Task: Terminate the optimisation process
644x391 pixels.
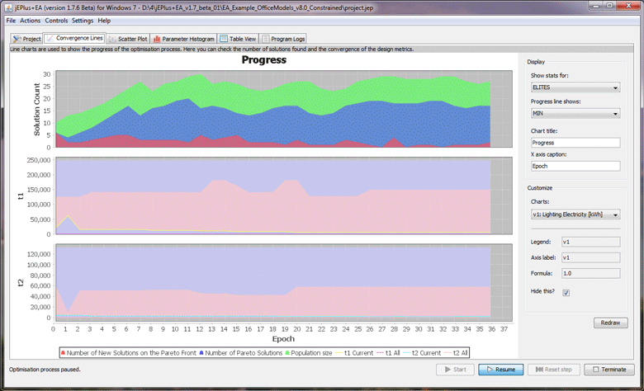Action: click(609, 370)
